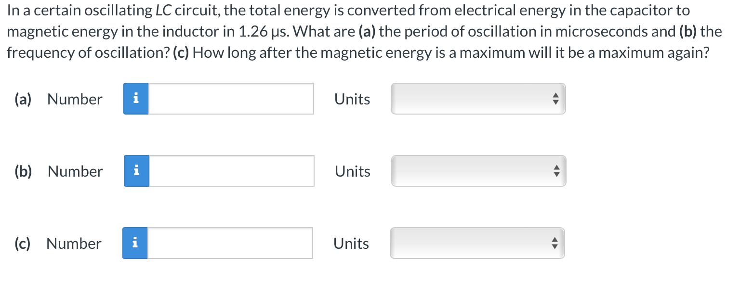
Task: Select the 'Units' label for part (a)
Action: point(352,99)
